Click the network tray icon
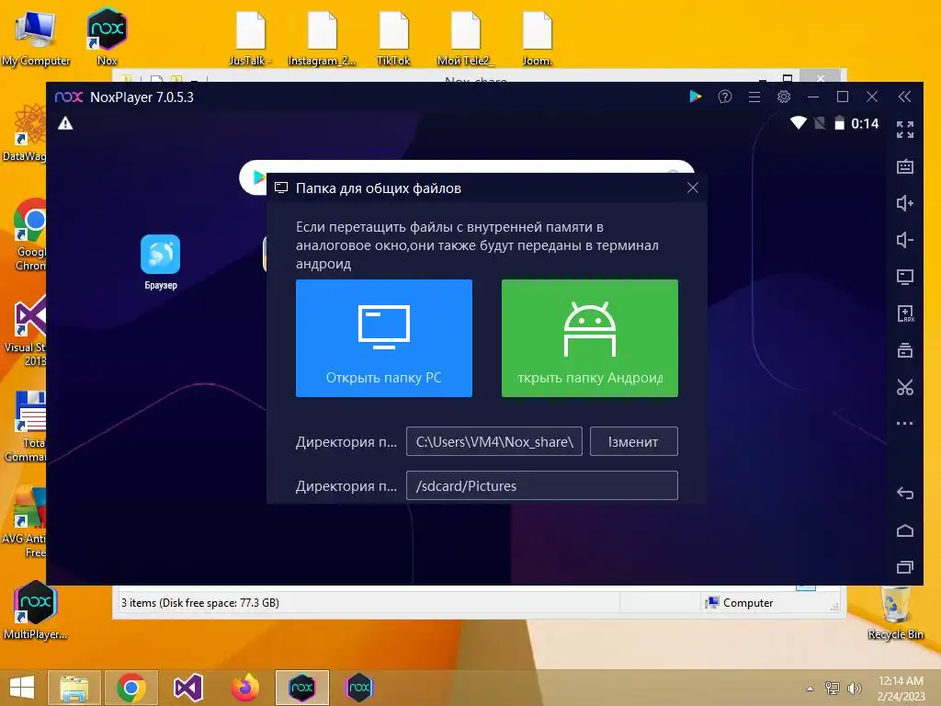 833,688
